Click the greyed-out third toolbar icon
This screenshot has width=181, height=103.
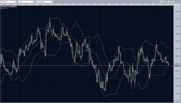166,2
